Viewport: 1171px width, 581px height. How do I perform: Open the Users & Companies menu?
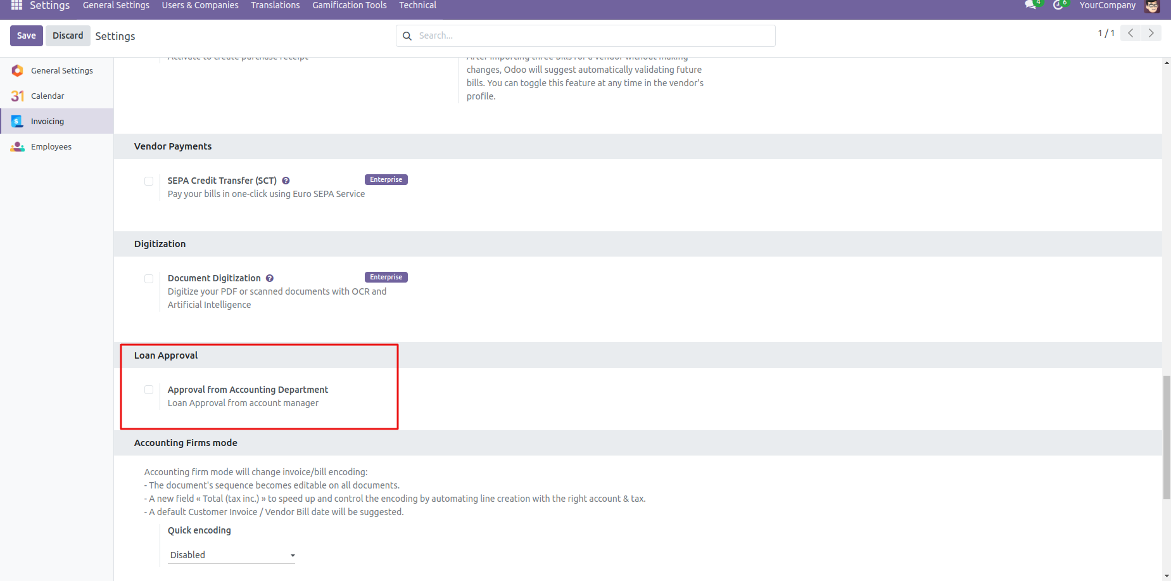point(200,6)
